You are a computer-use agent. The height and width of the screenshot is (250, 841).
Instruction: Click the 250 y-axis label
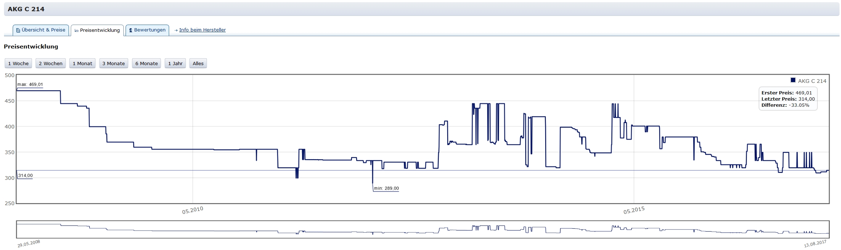[x=10, y=203]
